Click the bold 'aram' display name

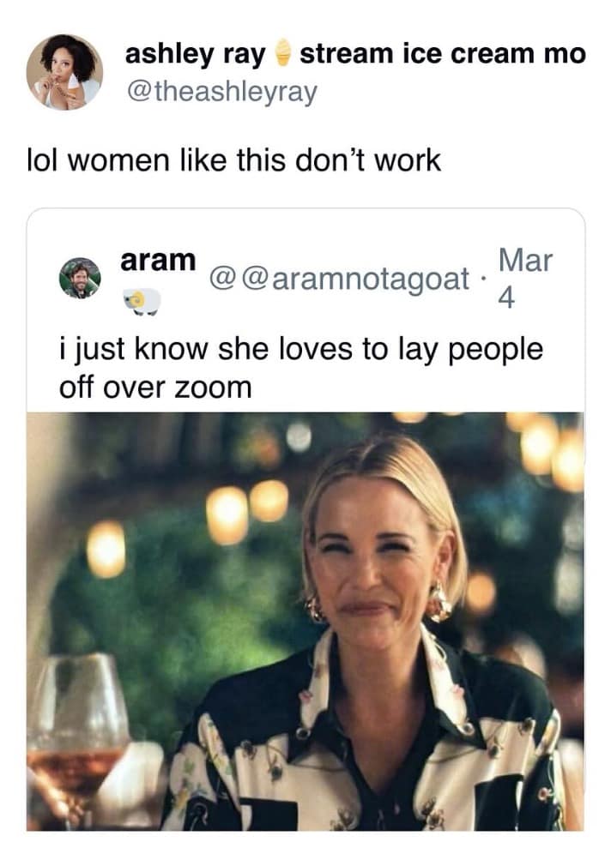pyautogui.click(x=158, y=260)
